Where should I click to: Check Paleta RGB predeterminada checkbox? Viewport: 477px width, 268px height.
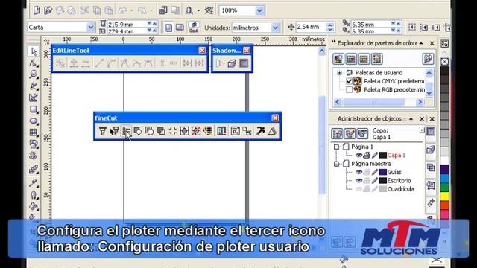pos(349,89)
